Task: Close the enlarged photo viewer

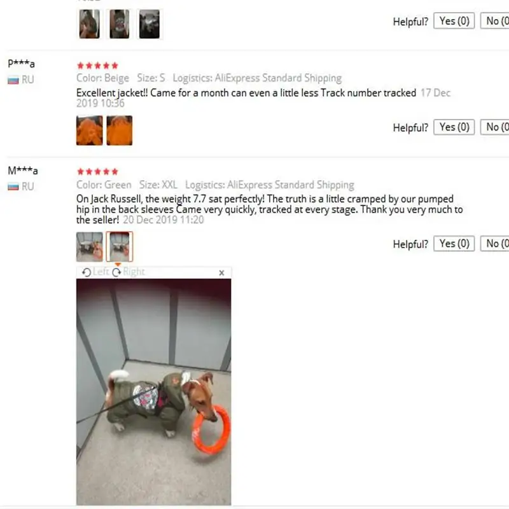Action: (x=221, y=273)
